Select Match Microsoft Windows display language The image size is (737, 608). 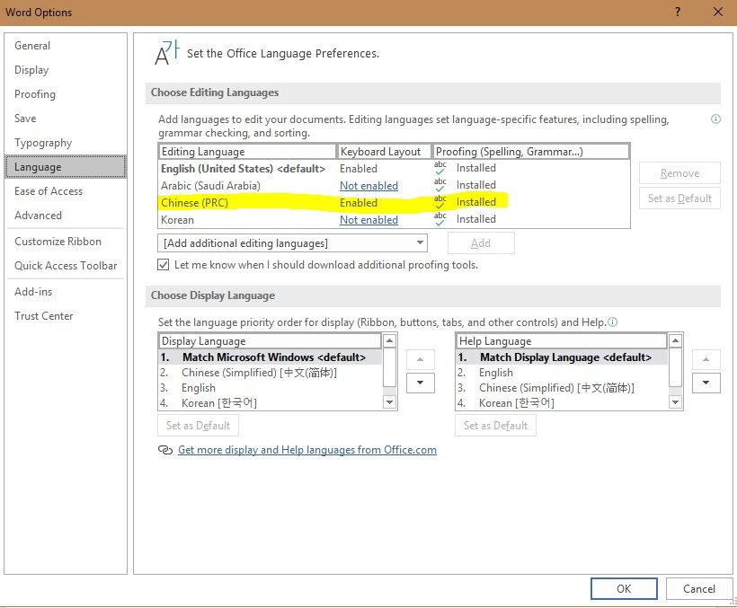coord(271,357)
